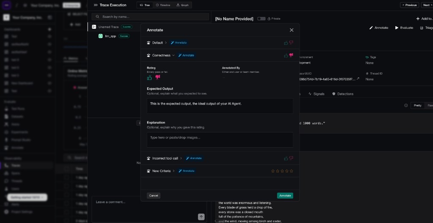Image resolution: width=433 pixels, height=223 pixels.
Task: Switch to the Timeline view tab
Action: pos(163,5)
